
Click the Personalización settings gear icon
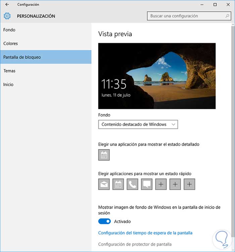pos(7,16)
